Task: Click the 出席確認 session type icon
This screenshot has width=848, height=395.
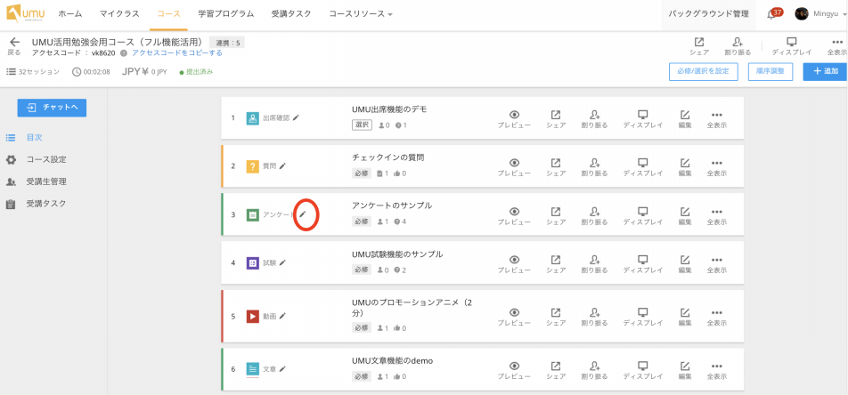Action: tap(253, 118)
